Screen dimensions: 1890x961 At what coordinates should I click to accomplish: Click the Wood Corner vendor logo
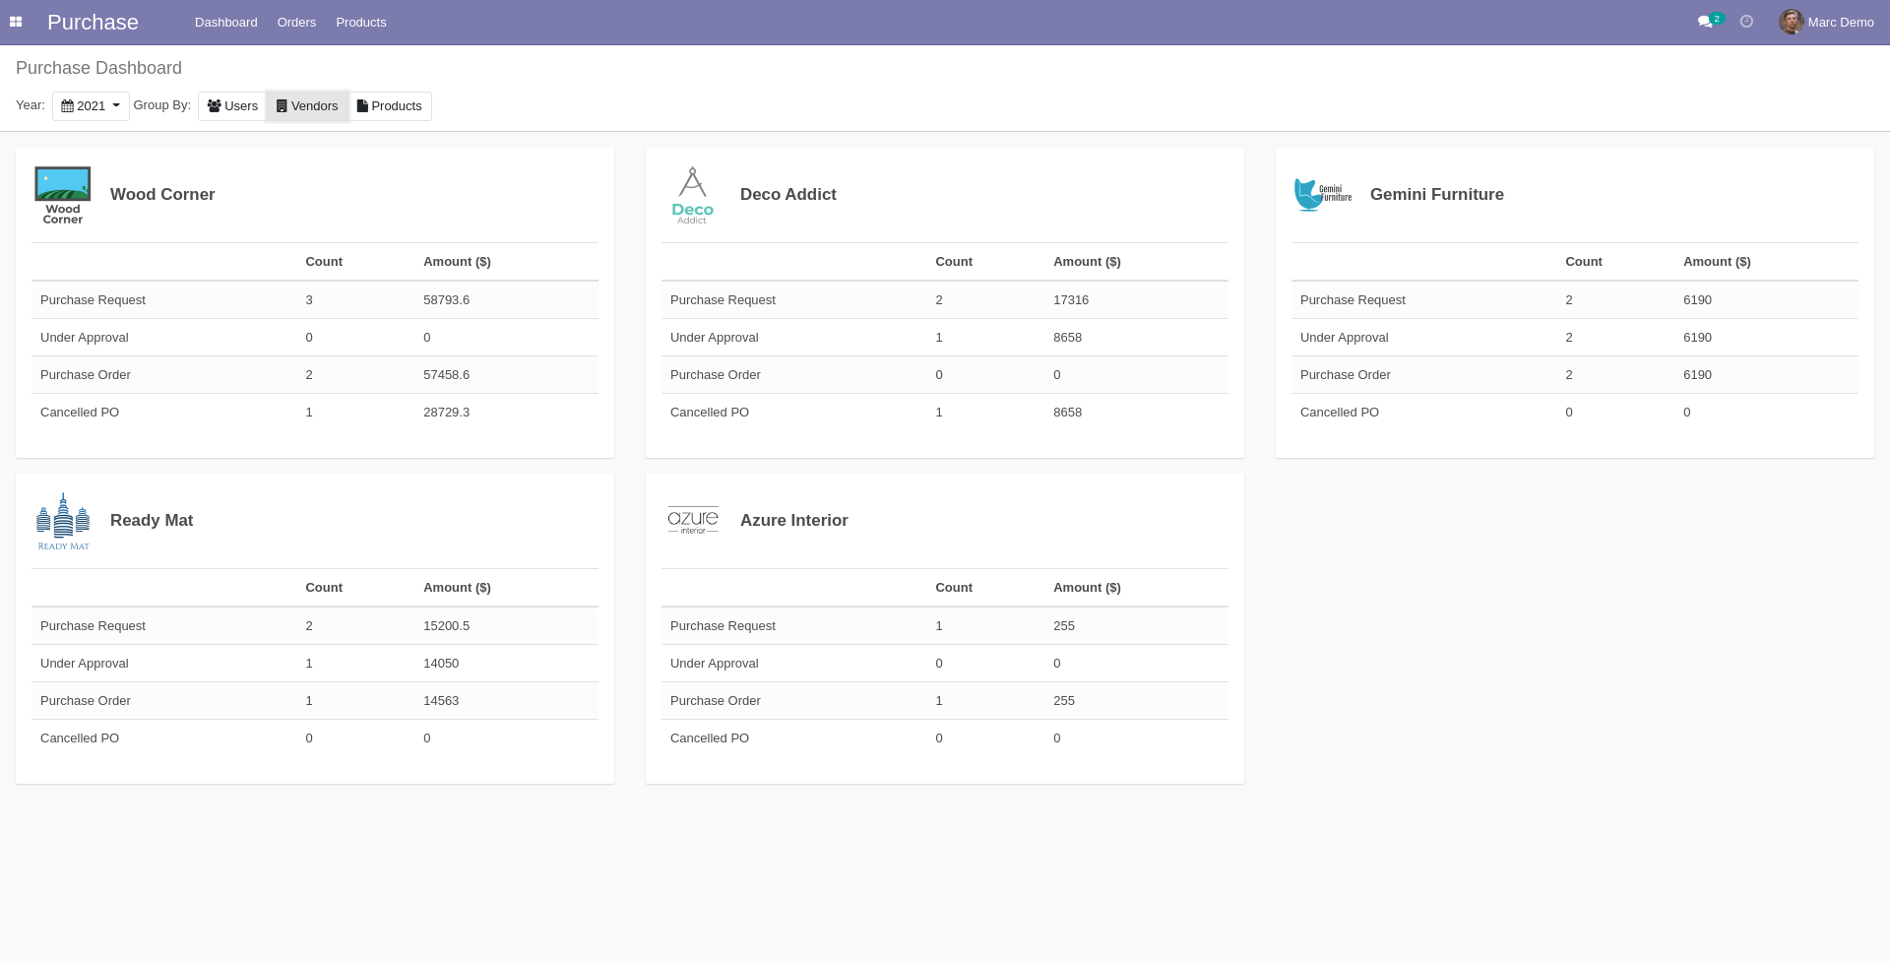(x=62, y=194)
